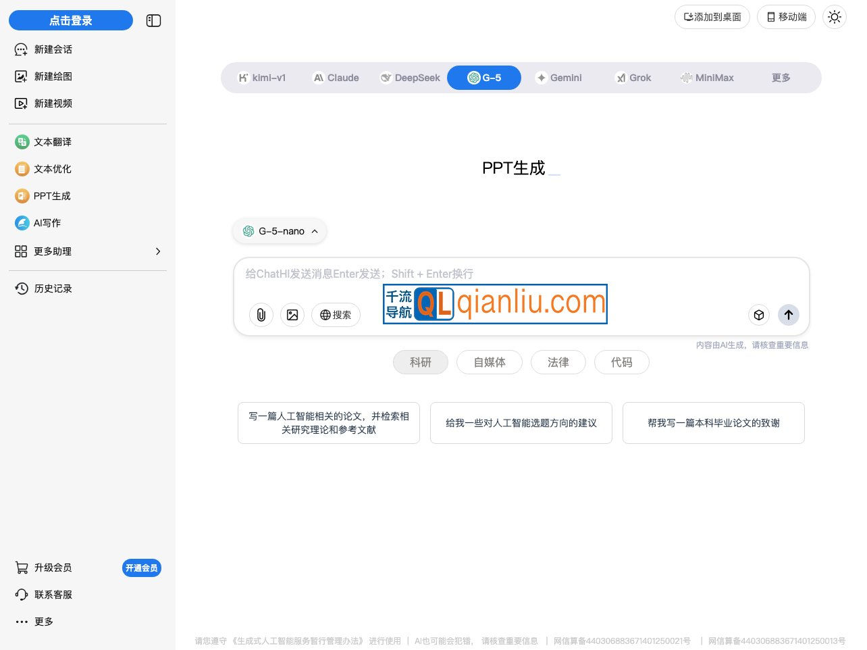
Task: Click the 开通会员 membership button
Action: point(142,568)
